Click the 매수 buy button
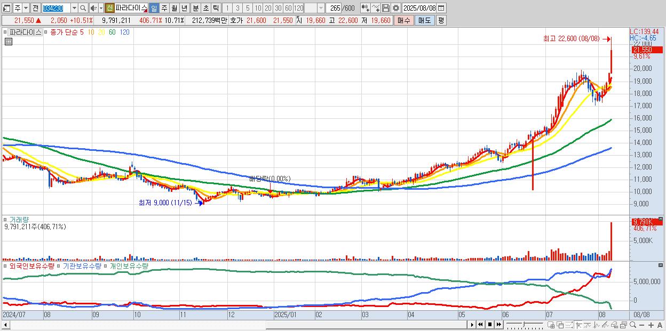 [404, 20]
